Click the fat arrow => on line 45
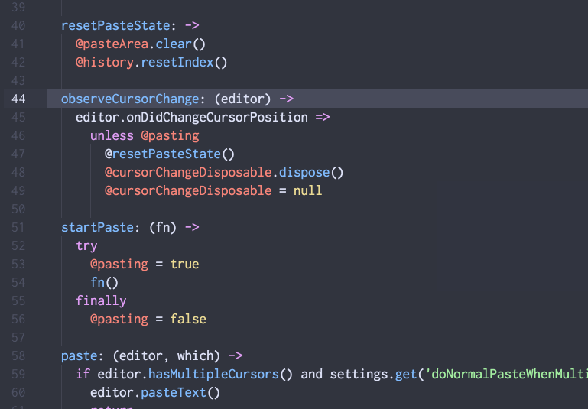The height and width of the screenshot is (409, 588). (323, 117)
